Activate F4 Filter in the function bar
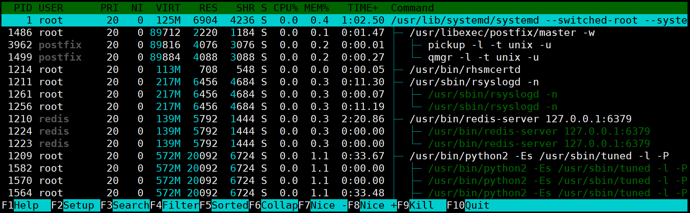690x213 pixels. (x=174, y=205)
